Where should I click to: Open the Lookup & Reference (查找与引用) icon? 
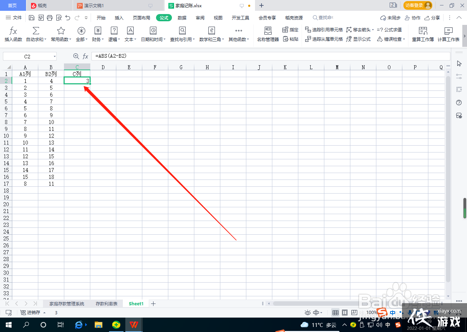point(182,31)
